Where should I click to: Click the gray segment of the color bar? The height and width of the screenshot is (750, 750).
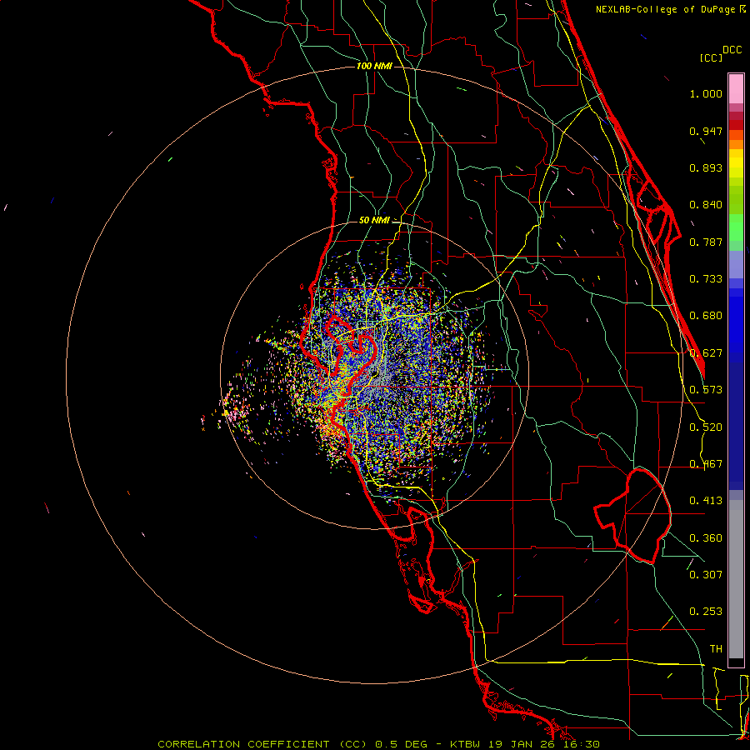click(736, 579)
